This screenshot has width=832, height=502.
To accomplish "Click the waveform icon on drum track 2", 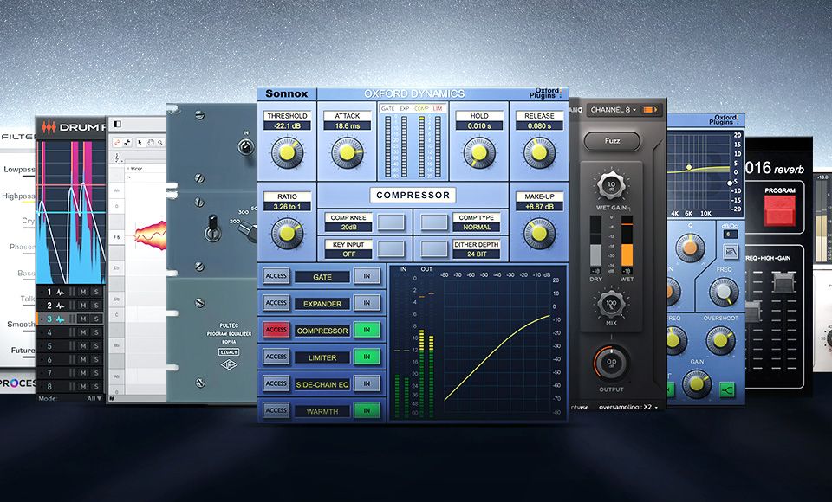I will coord(59,305).
